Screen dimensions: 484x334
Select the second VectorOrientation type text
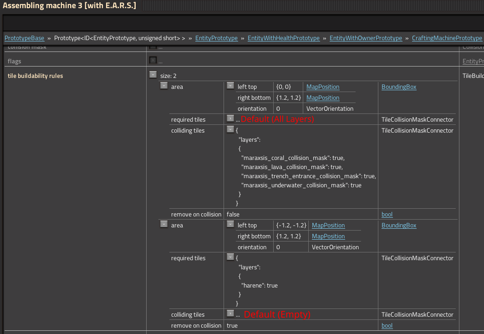(335, 247)
